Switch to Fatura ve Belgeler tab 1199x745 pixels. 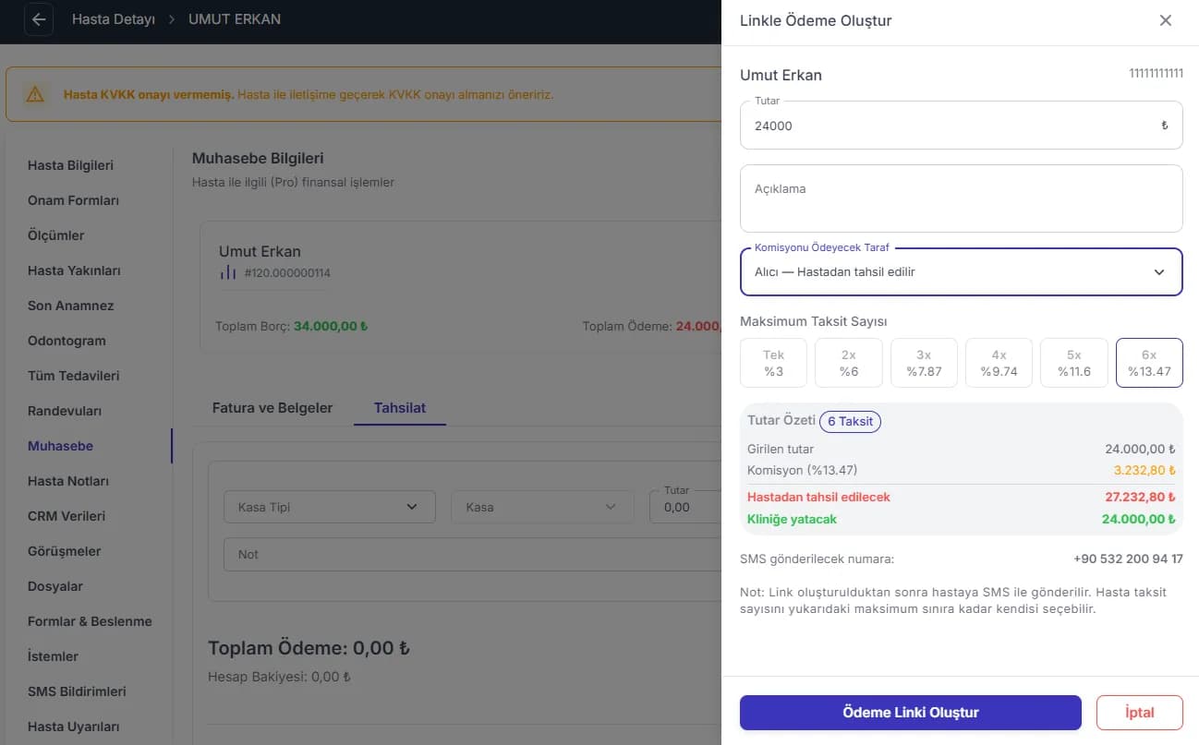pos(272,407)
